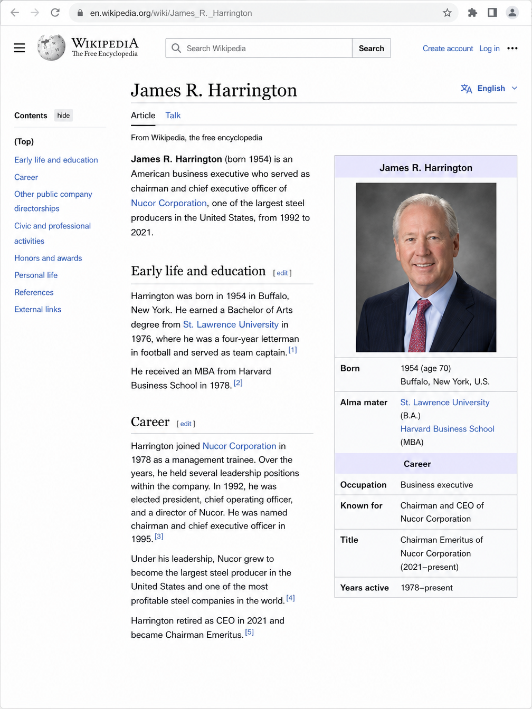Click '1954 (age 70)' in infobox

[x=425, y=368]
